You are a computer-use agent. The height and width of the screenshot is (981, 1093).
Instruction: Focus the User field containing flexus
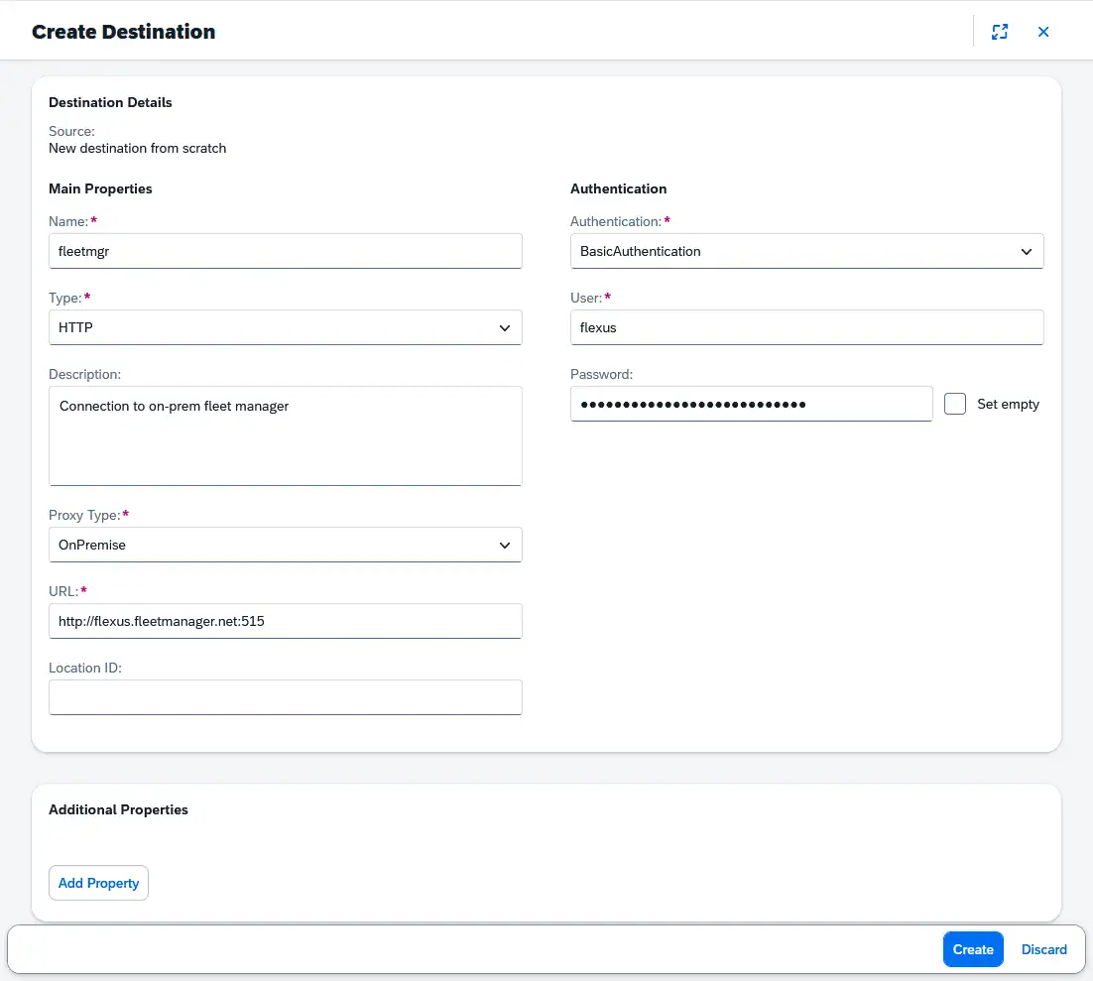[x=806, y=327]
